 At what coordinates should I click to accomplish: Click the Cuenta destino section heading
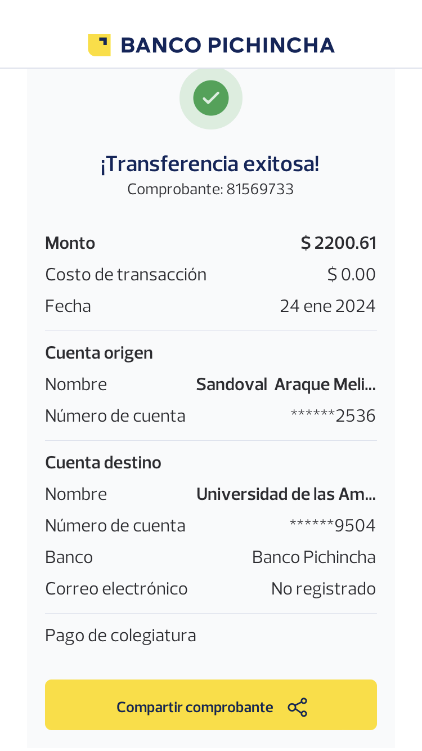pyautogui.click(x=103, y=463)
